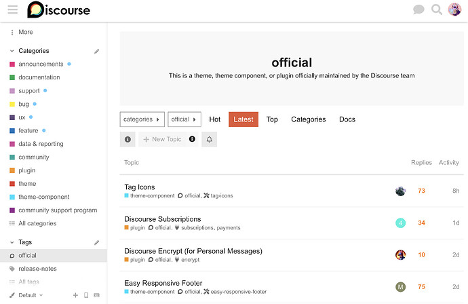
Task: Open All tags in sidebar
Action: point(28,282)
